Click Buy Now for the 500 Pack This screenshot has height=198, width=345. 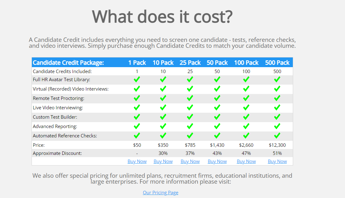(x=277, y=161)
